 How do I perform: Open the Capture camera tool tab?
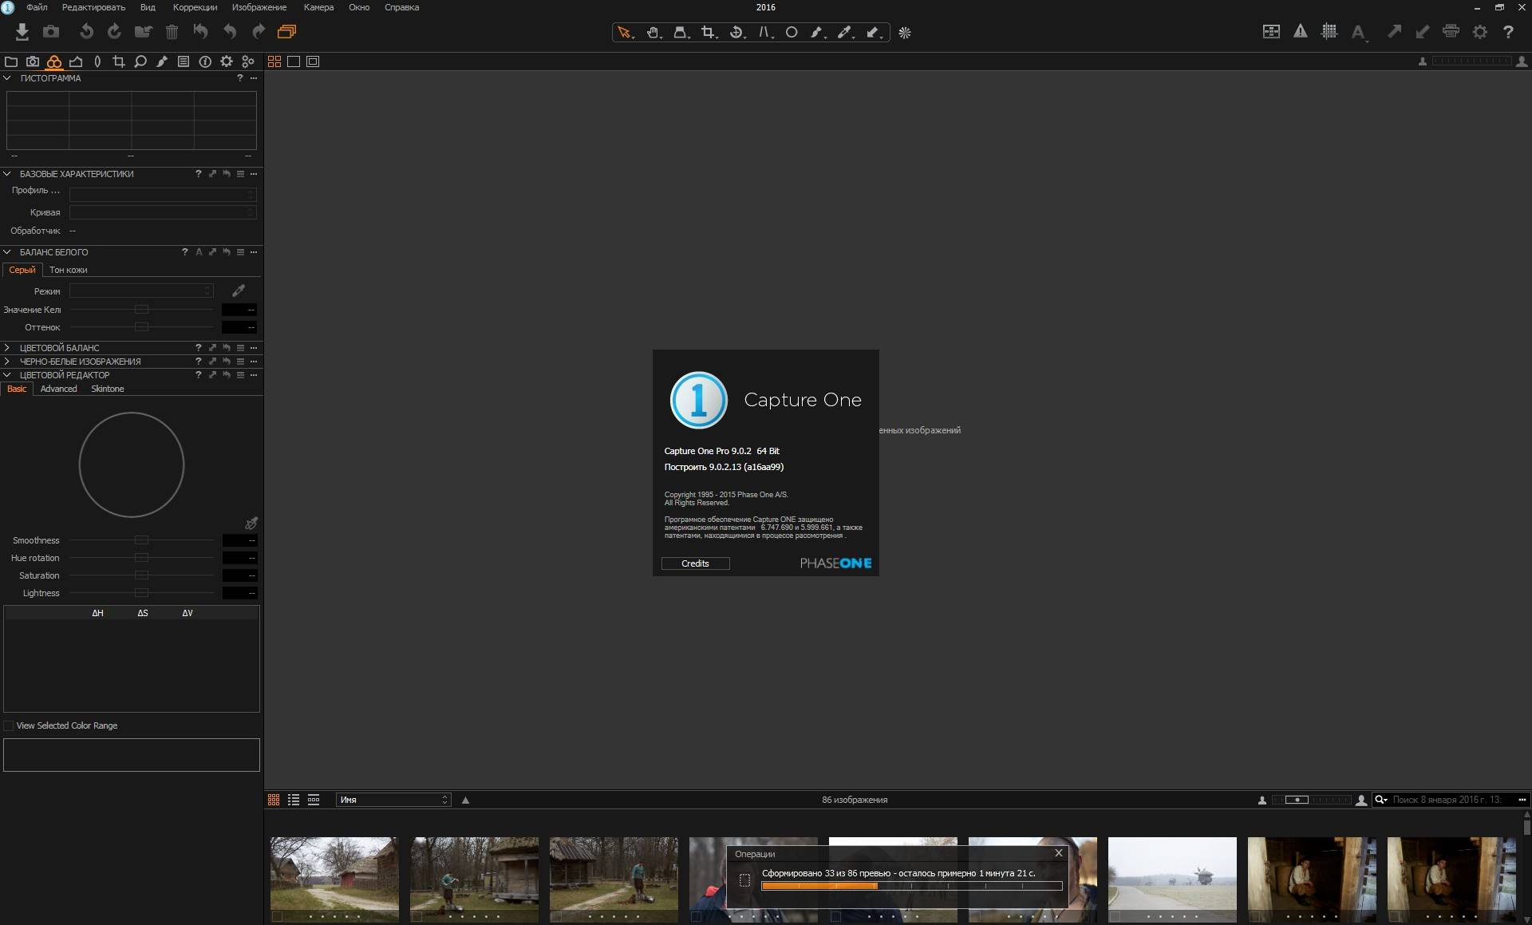click(33, 61)
